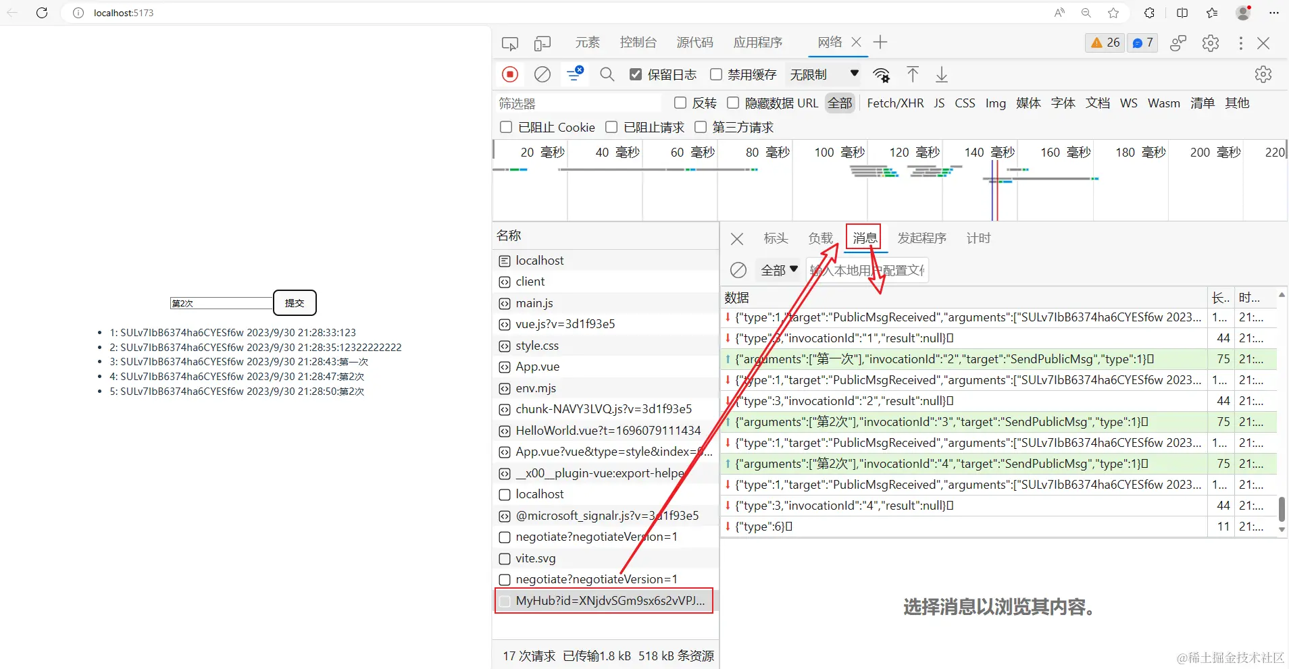This screenshot has height=669, width=1289.
Task: Click the import HAR upload arrow
Action: 913,74
